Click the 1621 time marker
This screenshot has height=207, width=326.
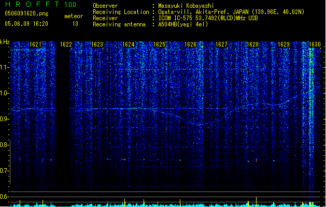[x=35, y=45]
